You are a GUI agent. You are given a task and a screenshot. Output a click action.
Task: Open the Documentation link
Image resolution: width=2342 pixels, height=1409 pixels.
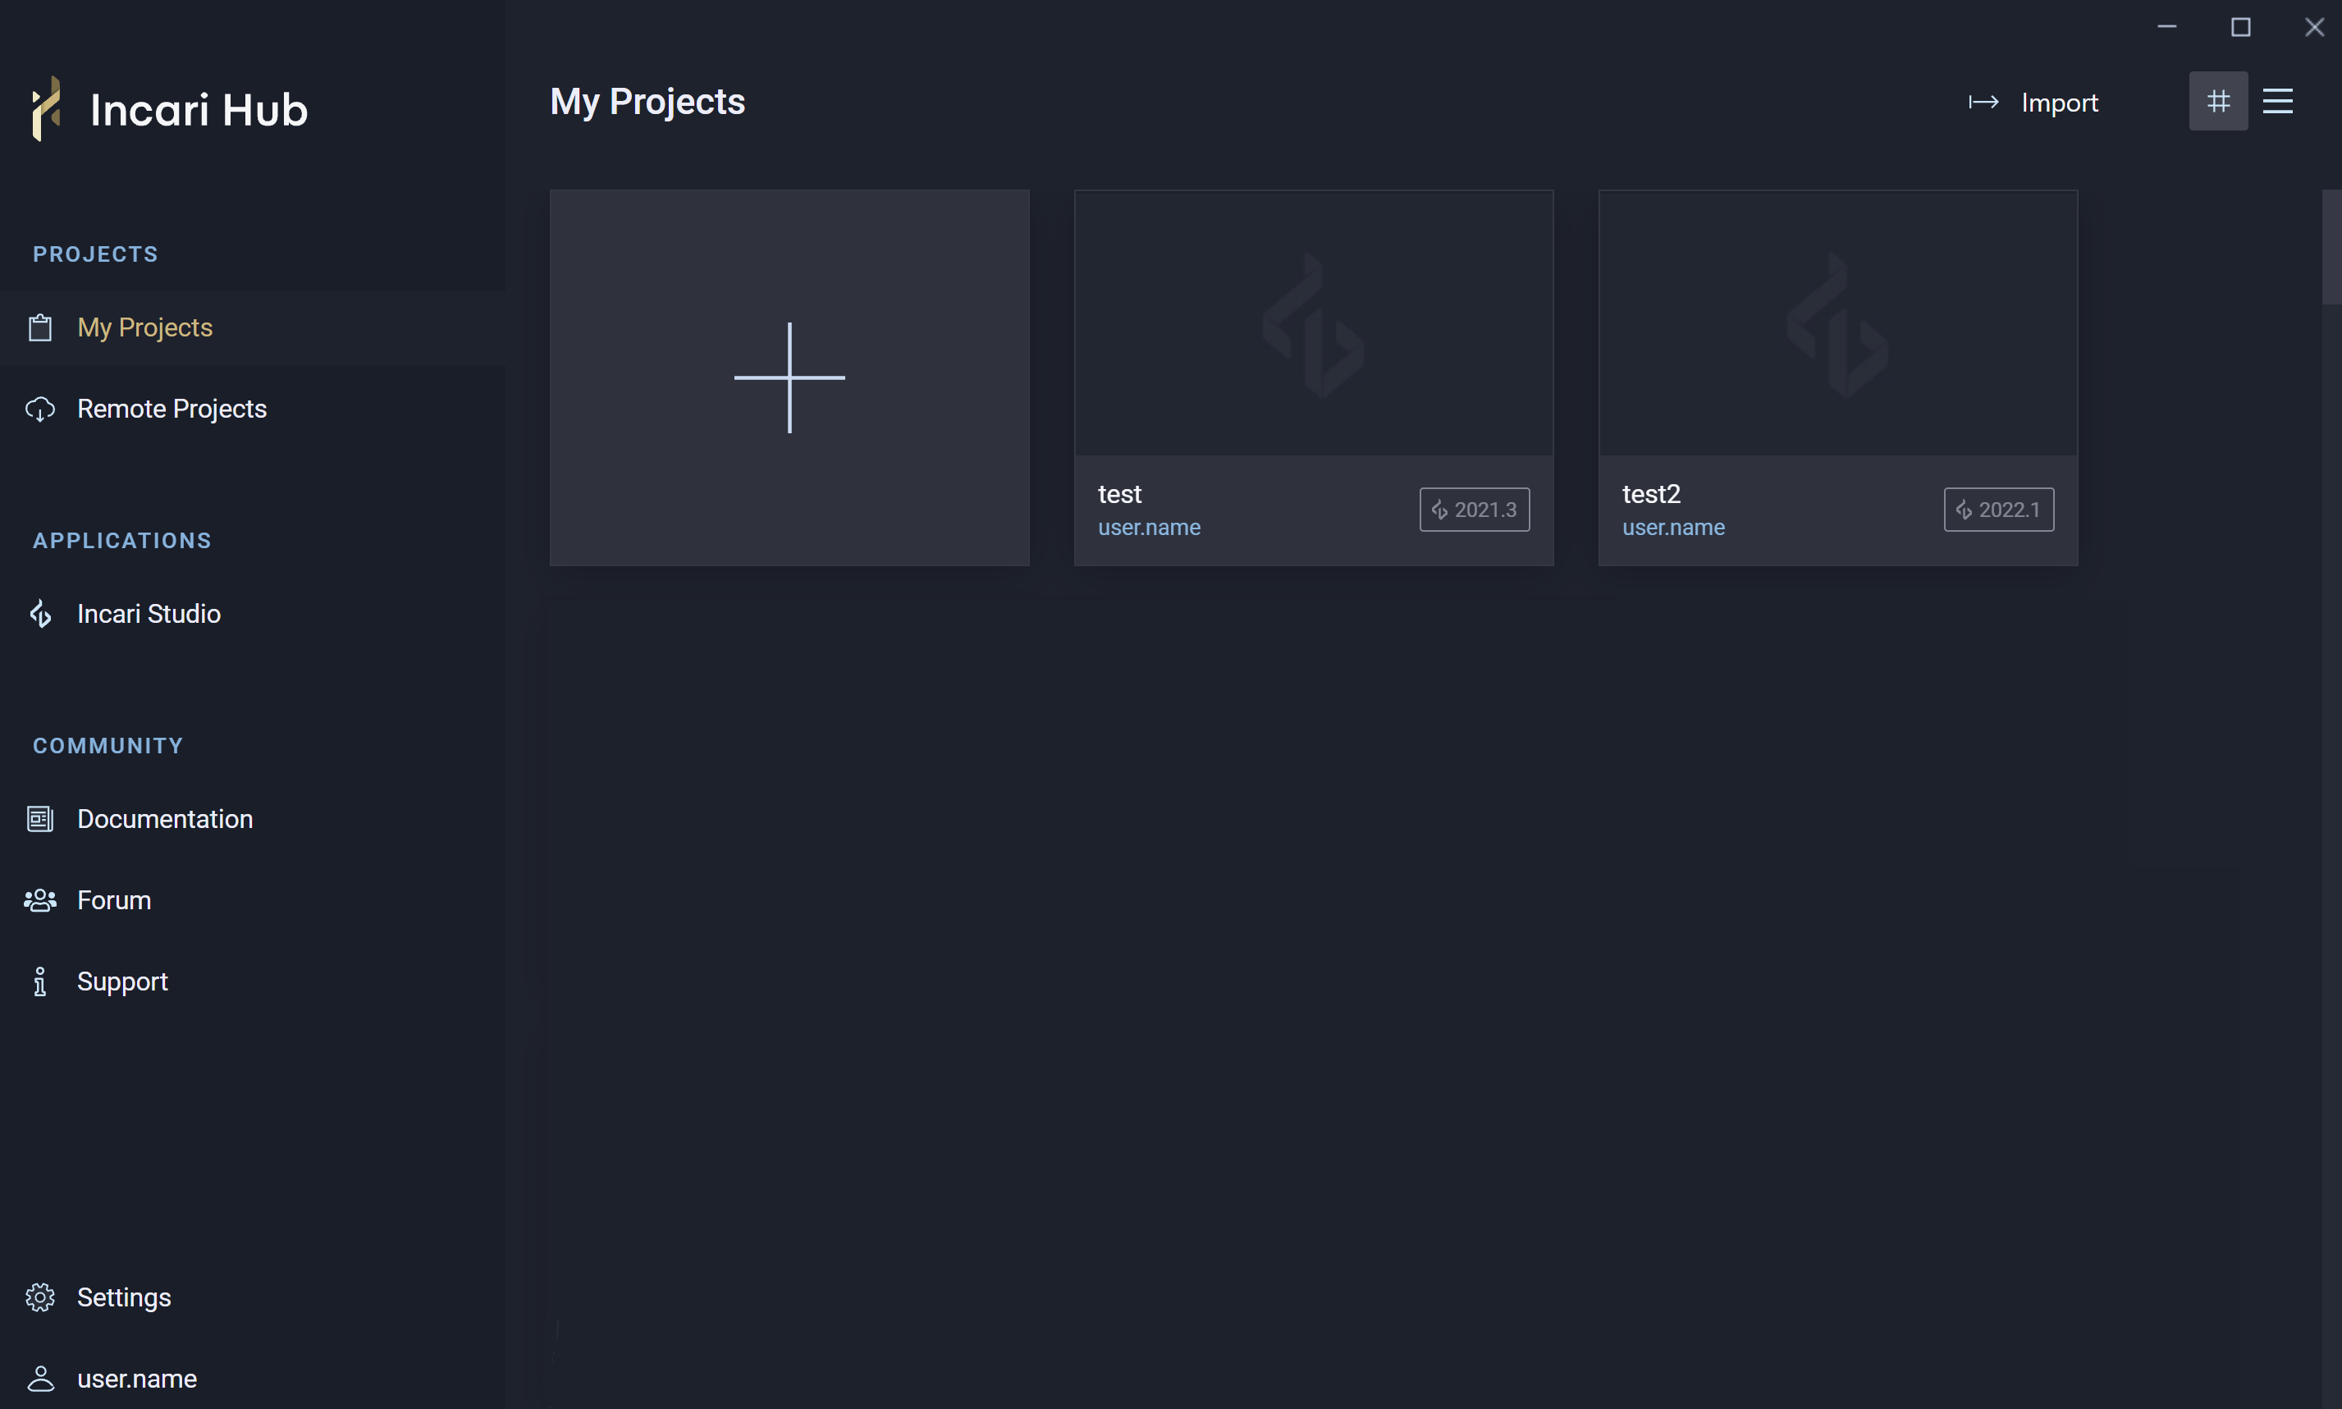click(253, 819)
